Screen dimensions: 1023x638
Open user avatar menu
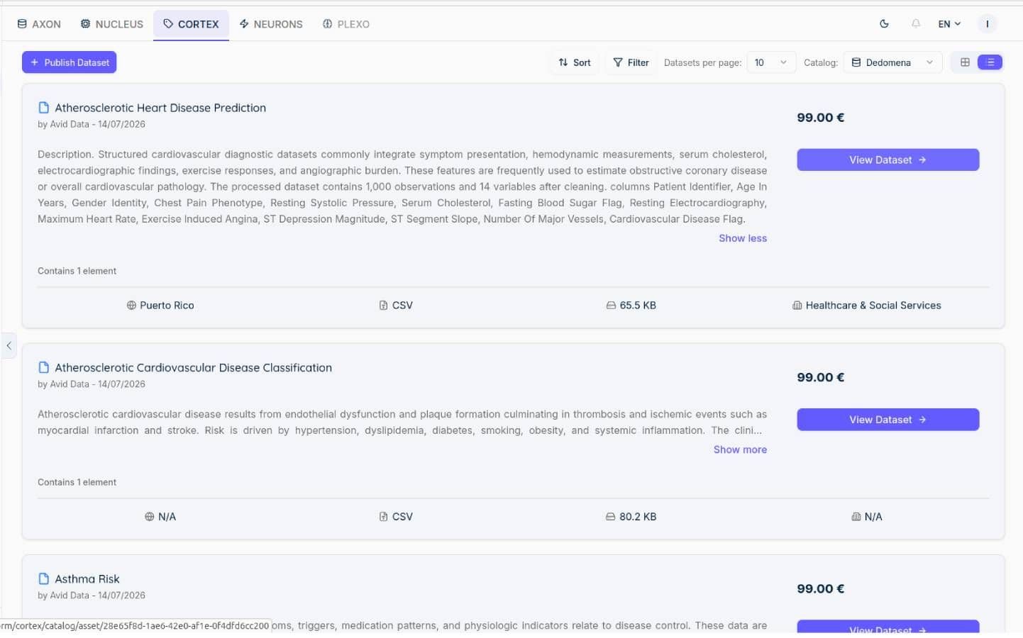tap(987, 23)
